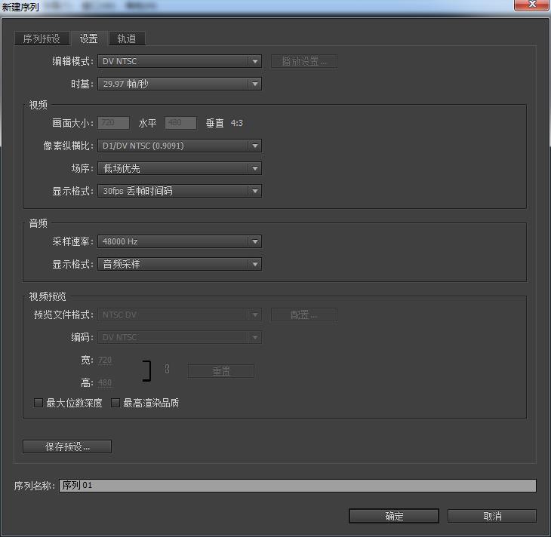Confirm with the 确定 button

click(394, 516)
